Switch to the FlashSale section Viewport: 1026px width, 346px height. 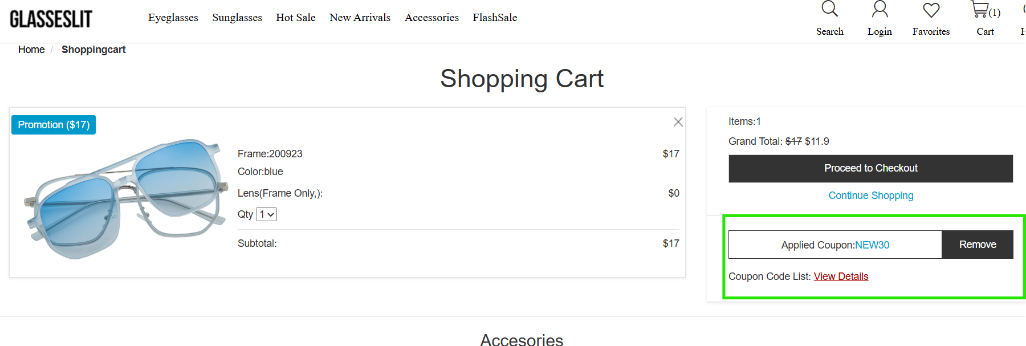494,17
